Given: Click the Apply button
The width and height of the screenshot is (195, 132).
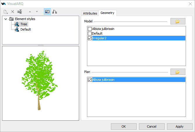Looking at the screenshot, I should (179, 126).
